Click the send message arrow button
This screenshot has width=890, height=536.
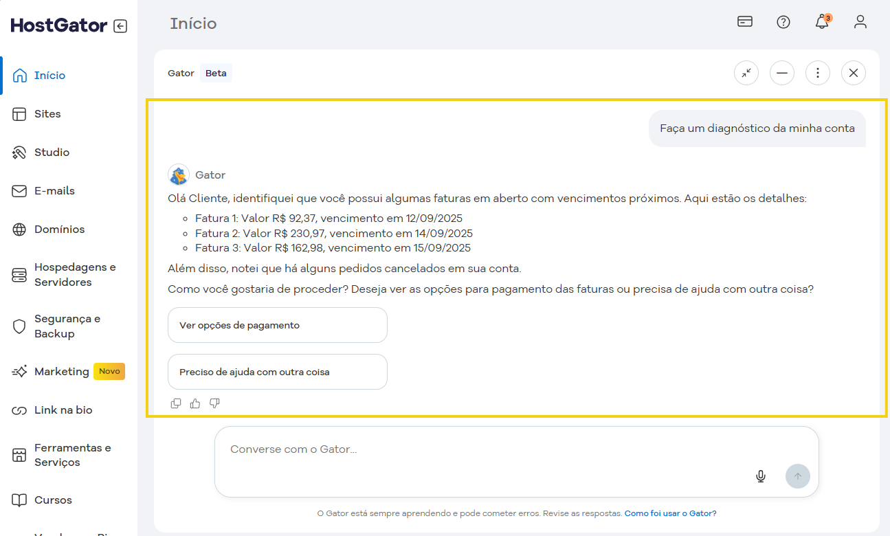pos(797,476)
